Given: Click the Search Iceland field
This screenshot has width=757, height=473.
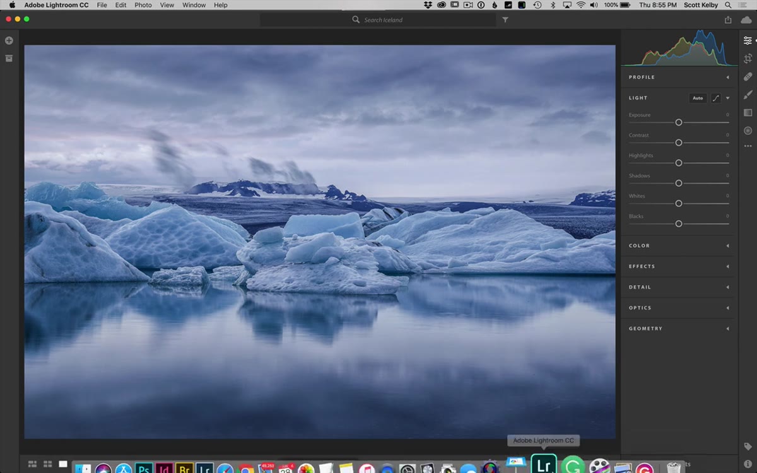Looking at the screenshot, I should click(377, 20).
